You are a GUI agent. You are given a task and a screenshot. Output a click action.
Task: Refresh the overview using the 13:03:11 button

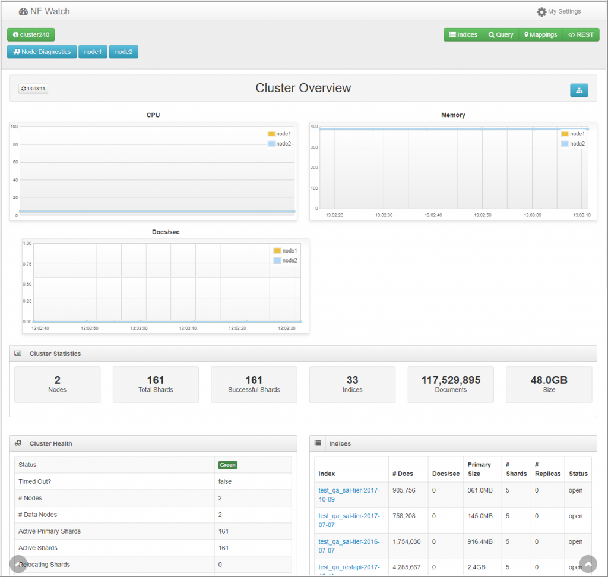click(33, 89)
